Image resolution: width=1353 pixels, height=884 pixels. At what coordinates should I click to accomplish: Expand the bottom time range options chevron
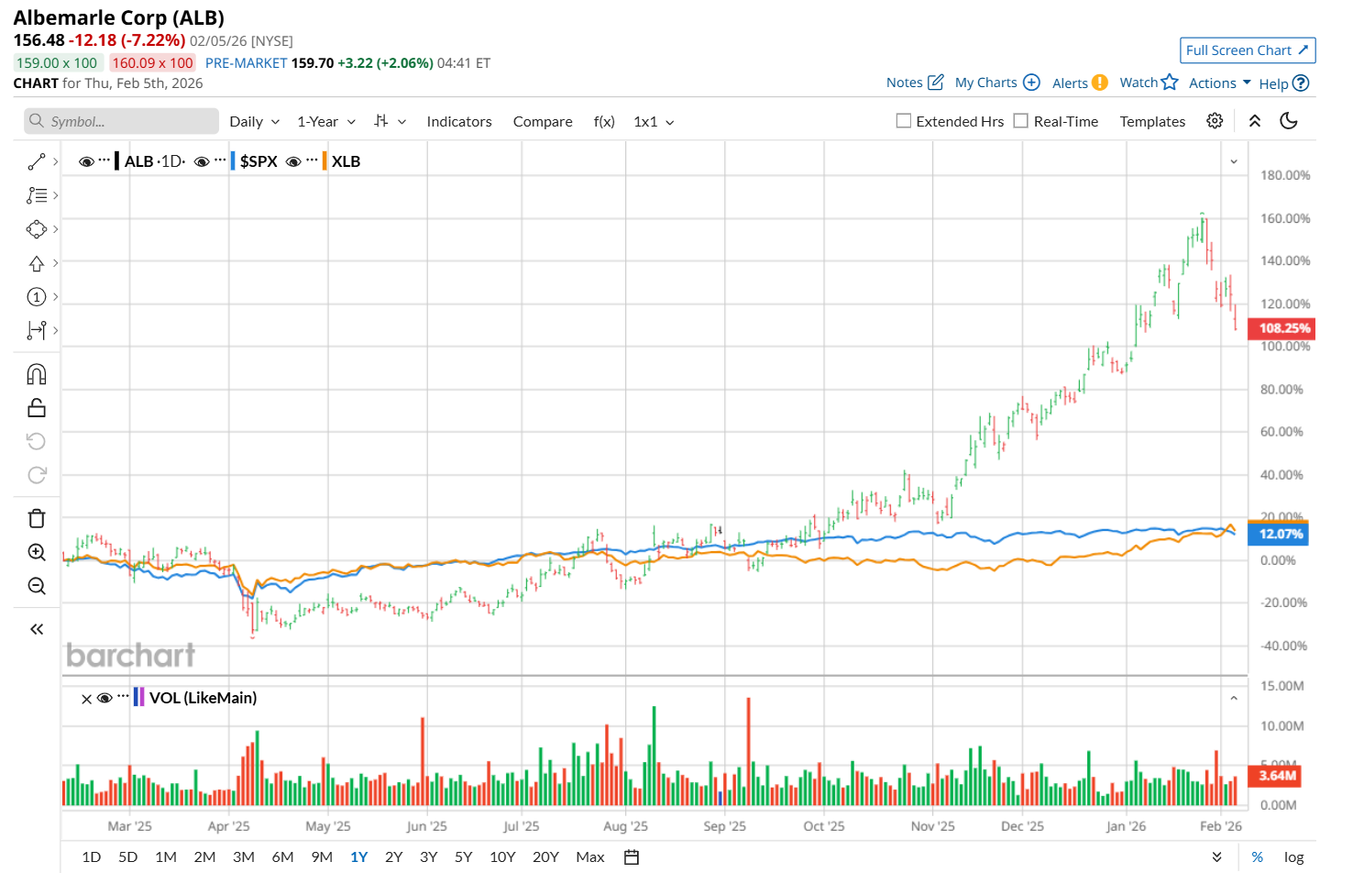click(1216, 857)
